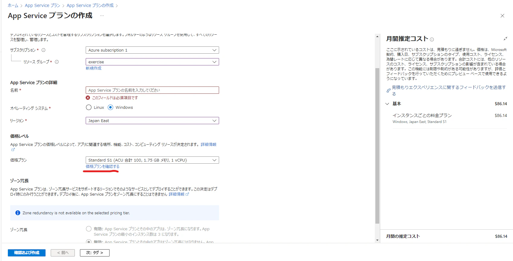
Task: Open the pricing plan Standard S1 dropdown
Action: [x=152, y=160]
